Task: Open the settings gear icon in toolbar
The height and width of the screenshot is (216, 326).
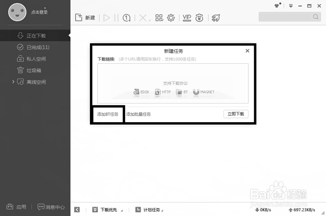Action: click(x=171, y=18)
